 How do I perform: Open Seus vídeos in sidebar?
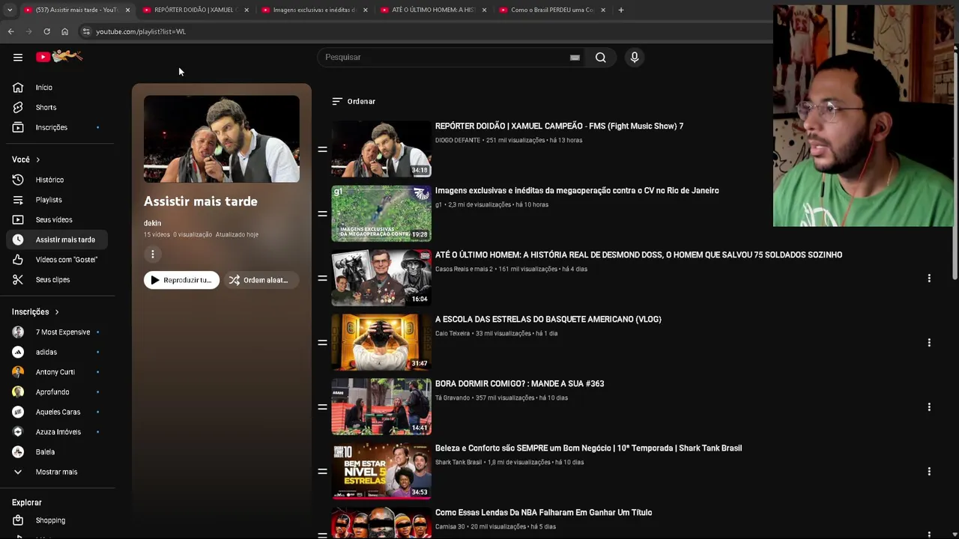[x=58, y=219]
